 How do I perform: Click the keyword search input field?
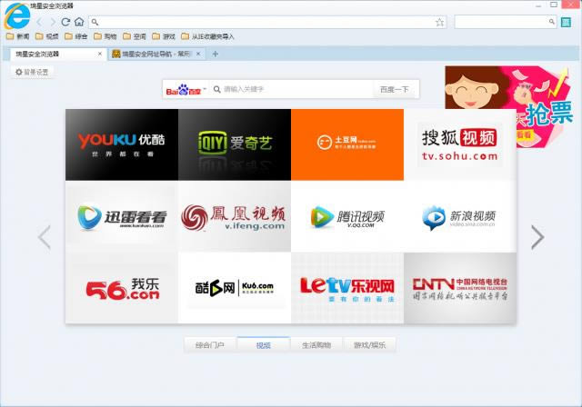click(x=293, y=89)
